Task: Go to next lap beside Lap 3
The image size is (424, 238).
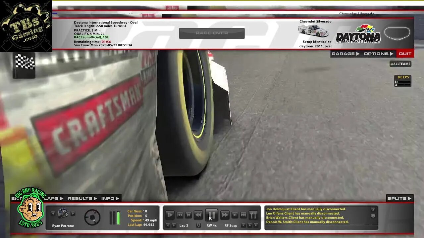Action: [x=174, y=225]
